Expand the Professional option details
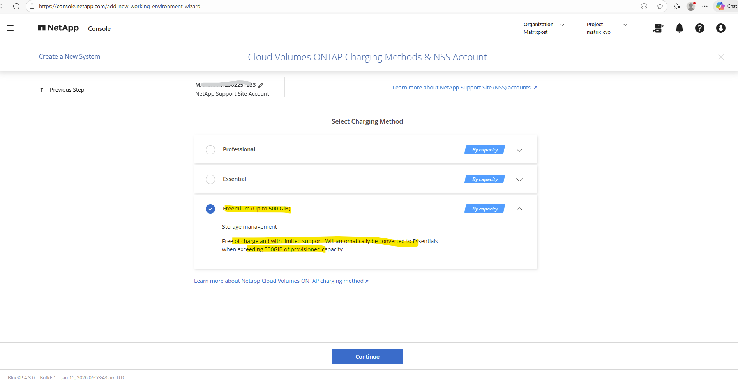Viewport: 738px width, 384px height. click(519, 150)
